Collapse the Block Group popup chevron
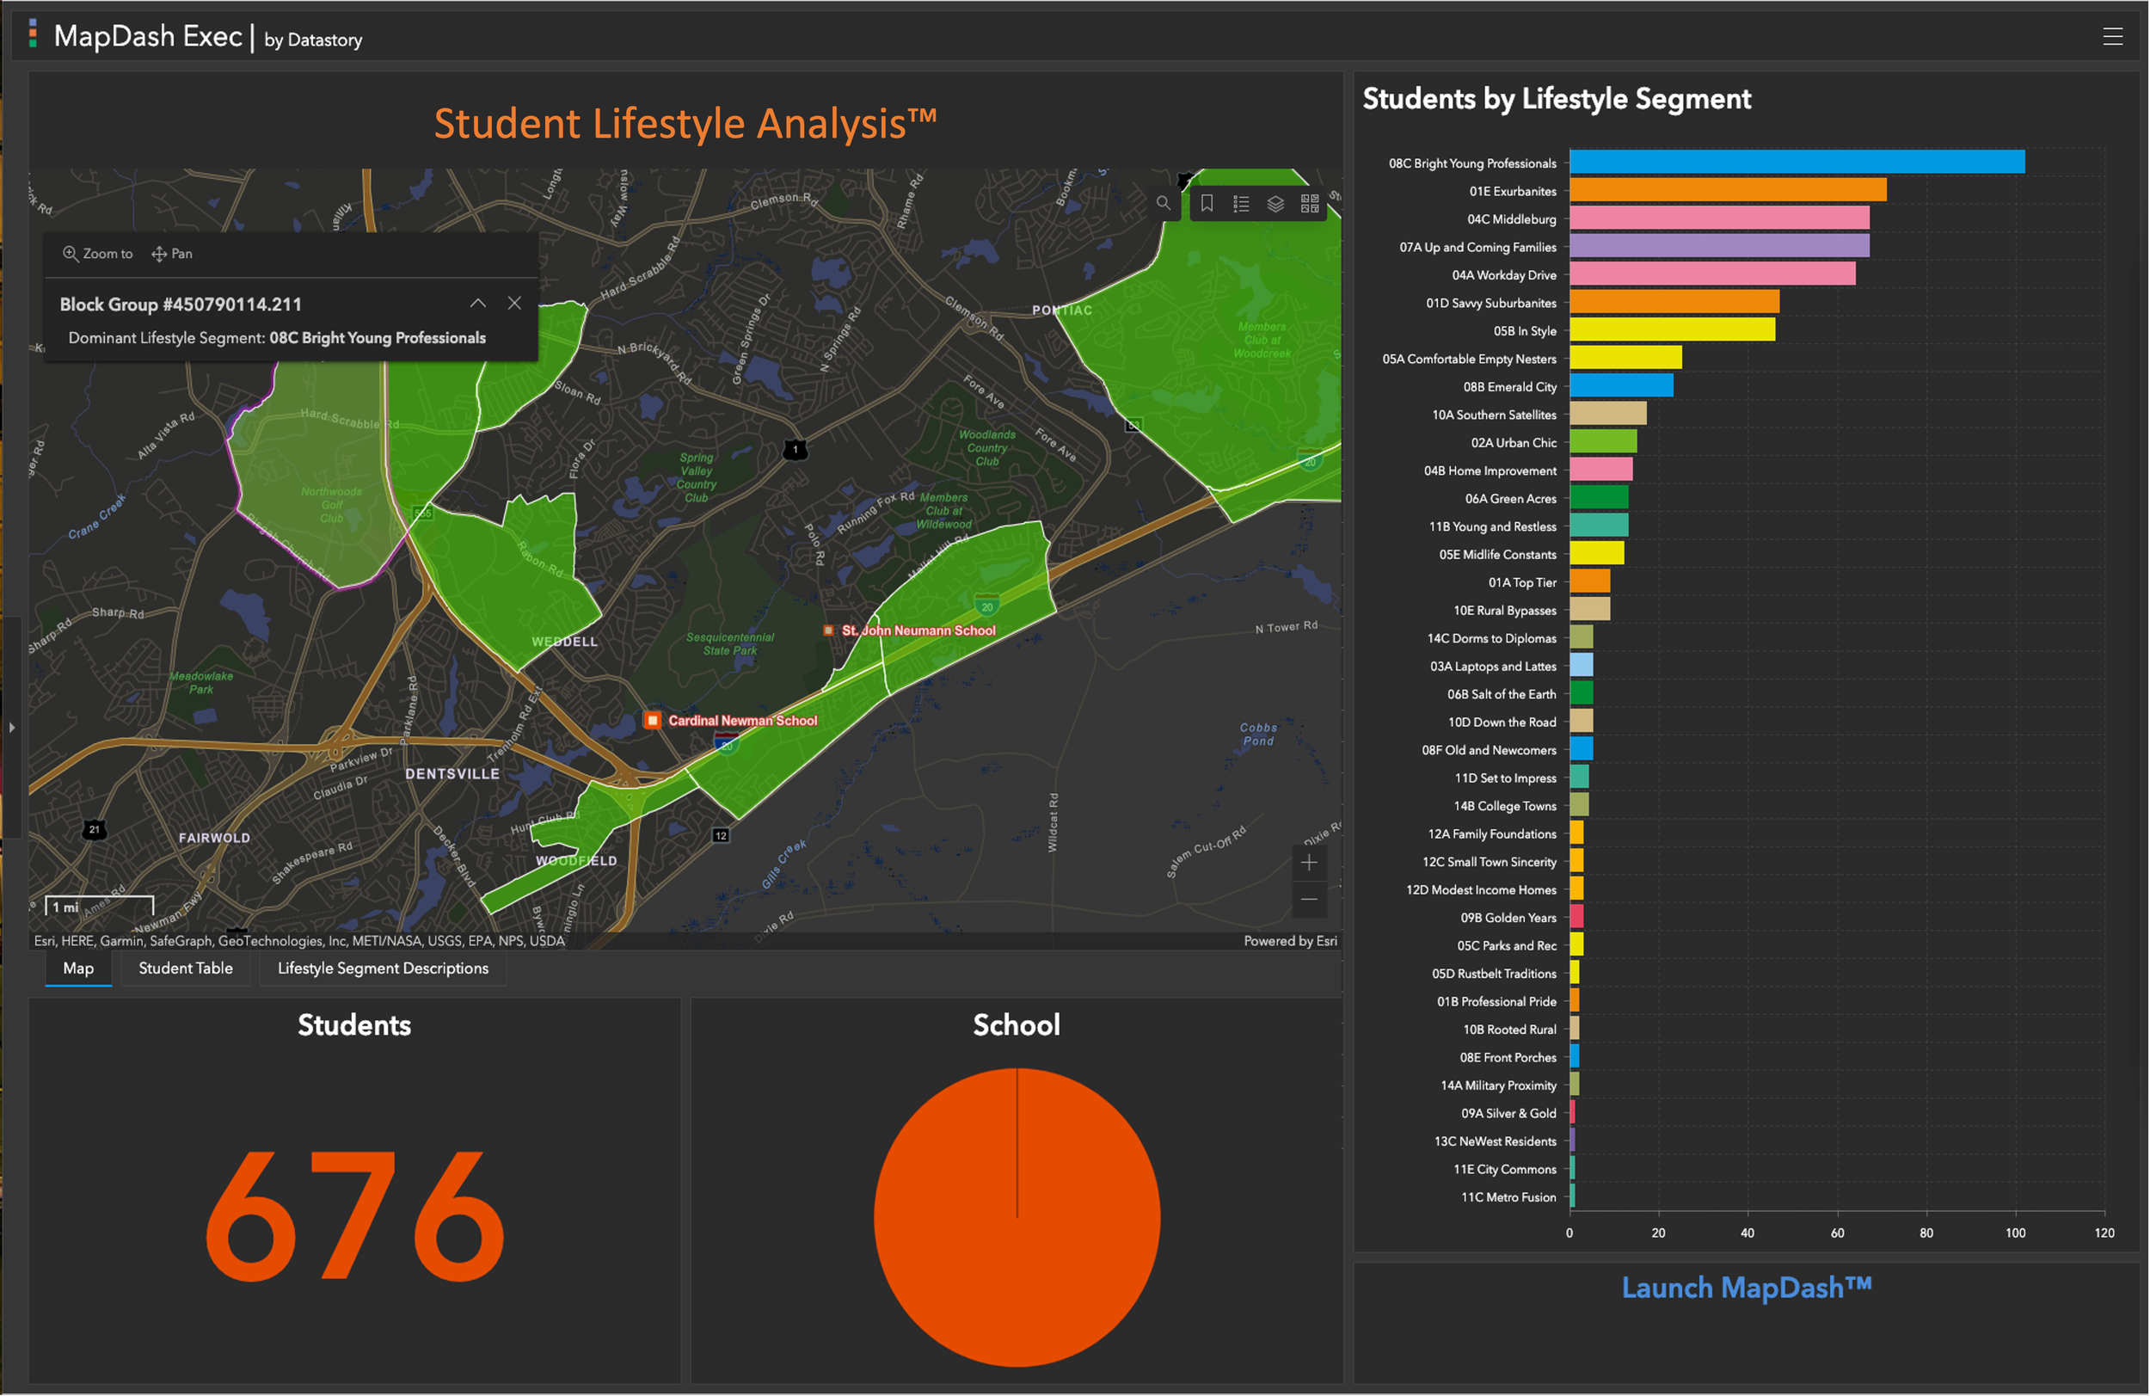This screenshot has height=1396, width=2150. tap(478, 304)
